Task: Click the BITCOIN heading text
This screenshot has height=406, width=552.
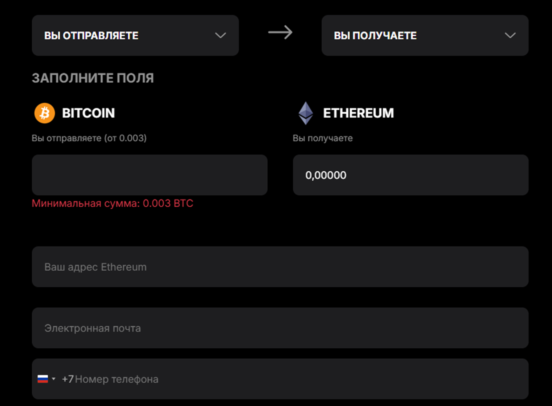Action: pyautogui.click(x=88, y=113)
